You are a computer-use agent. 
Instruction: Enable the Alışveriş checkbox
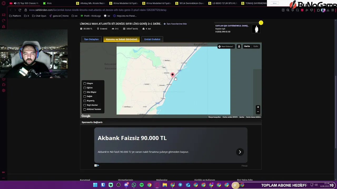(85, 101)
